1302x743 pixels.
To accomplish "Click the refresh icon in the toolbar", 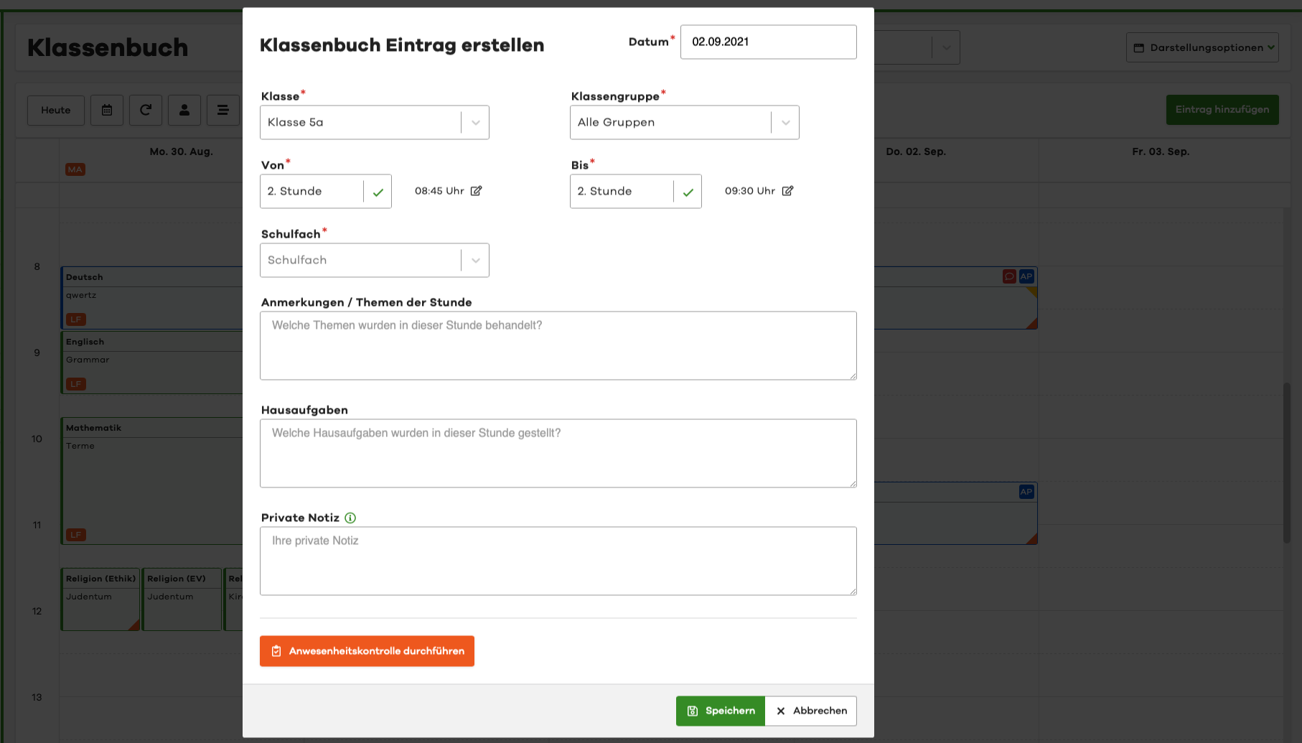I will coord(146,110).
